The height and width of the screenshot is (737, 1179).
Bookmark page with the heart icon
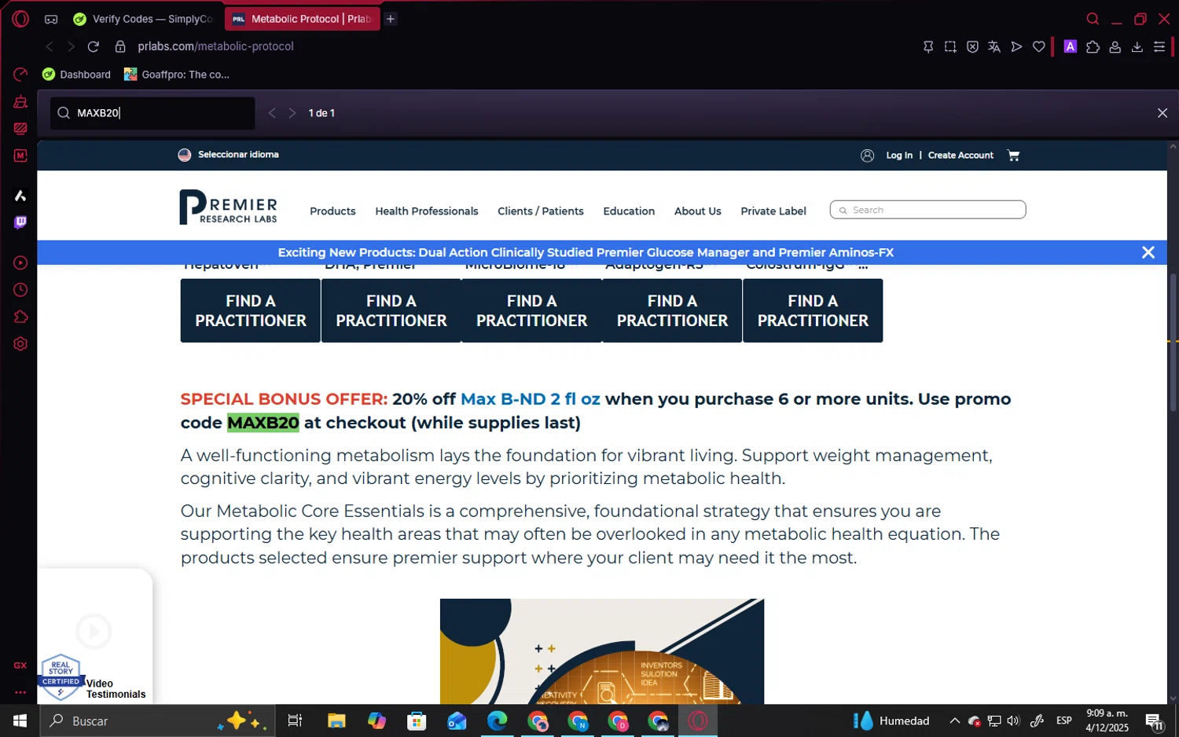pyautogui.click(x=1038, y=47)
